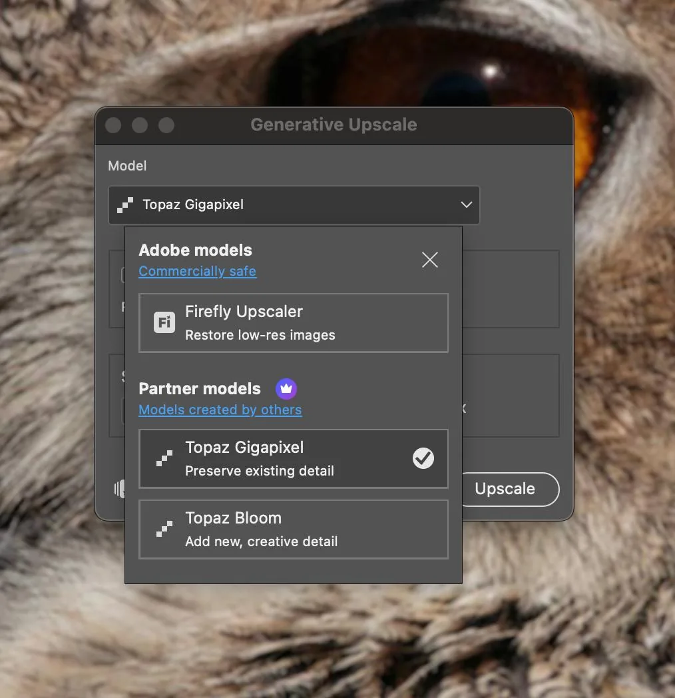Click the Firefly Fi icon
The height and width of the screenshot is (698, 675).
164,322
